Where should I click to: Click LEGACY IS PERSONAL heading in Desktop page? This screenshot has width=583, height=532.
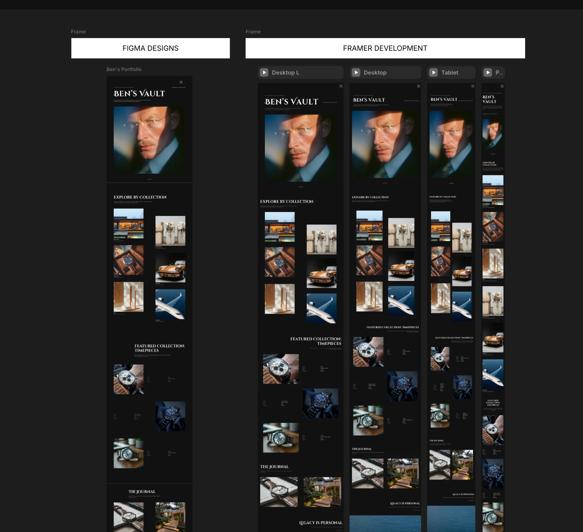[405, 503]
